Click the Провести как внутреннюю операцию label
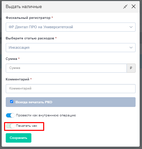This screenshot has width=142, height=149. [x=46, y=115]
